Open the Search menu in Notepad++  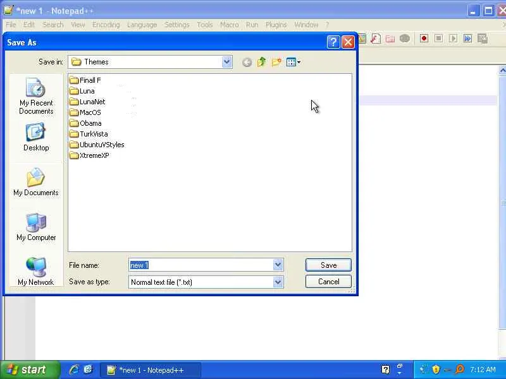click(x=52, y=25)
